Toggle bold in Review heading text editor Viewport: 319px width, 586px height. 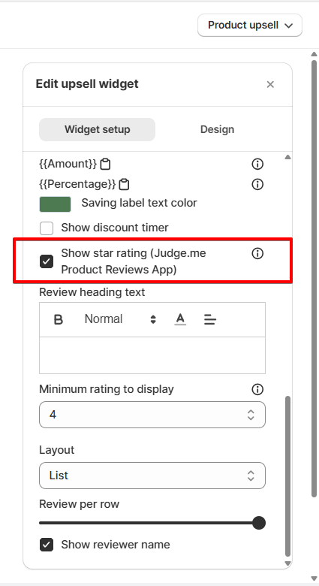click(x=59, y=319)
